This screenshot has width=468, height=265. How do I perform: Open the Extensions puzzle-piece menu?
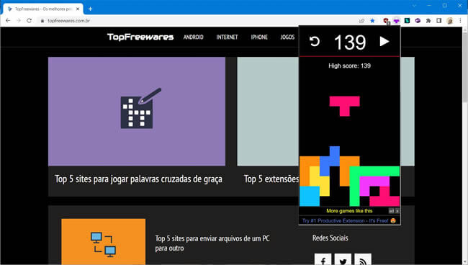[428, 21]
